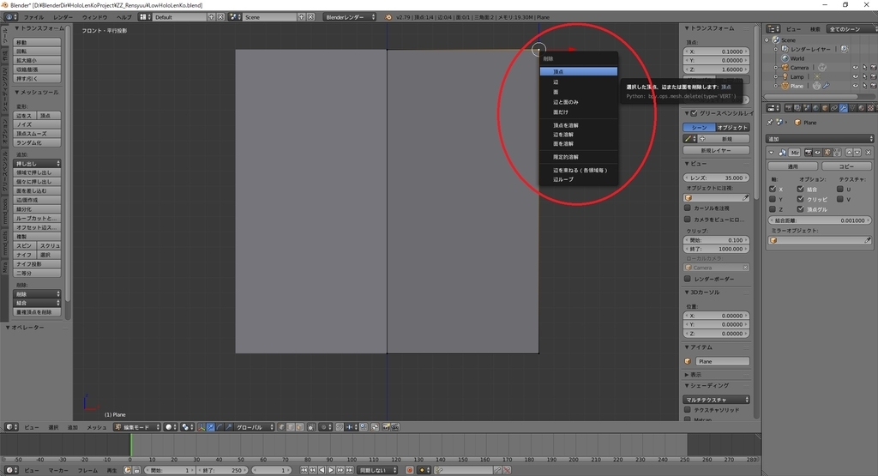Click the render camera properties tab icon
Screen dimensions: 878x476
tap(789, 108)
